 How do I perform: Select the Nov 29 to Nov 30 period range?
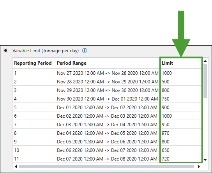click(x=108, y=90)
